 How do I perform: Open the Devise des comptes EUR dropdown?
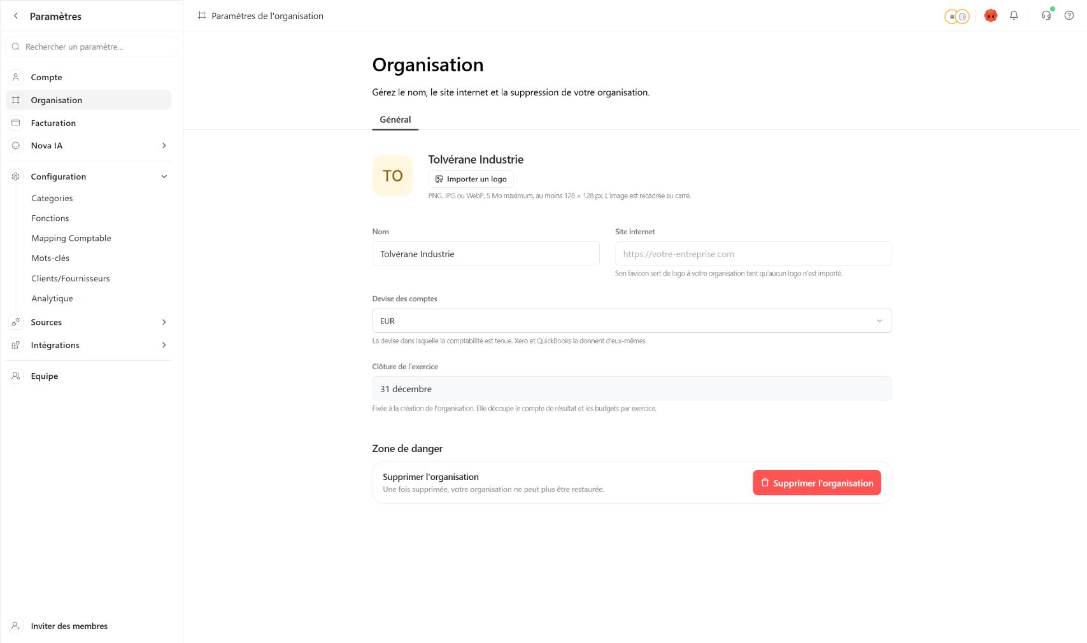(x=632, y=321)
